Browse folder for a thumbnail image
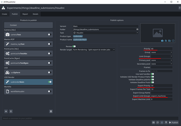 point(169,41)
